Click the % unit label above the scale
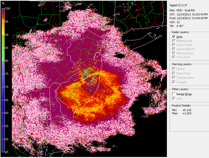 [x=3, y=3]
